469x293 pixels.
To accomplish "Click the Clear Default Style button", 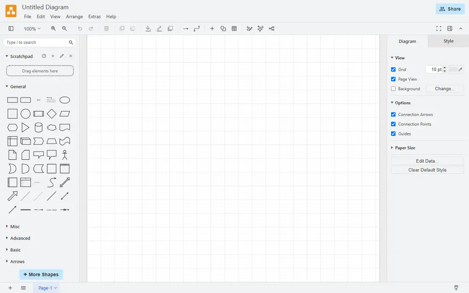I will click(x=427, y=170).
